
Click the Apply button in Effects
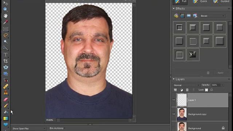tap(220, 73)
